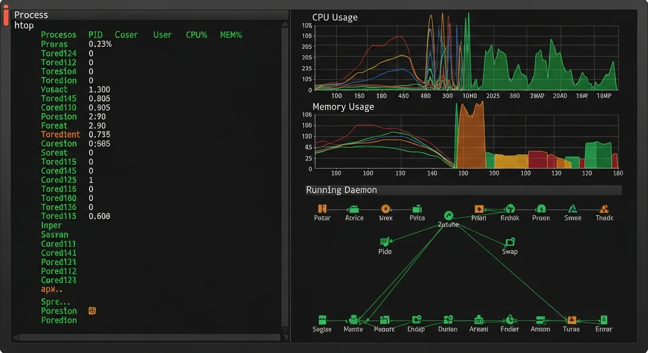
Task: Select the orange Turas daemon icon
Action: click(x=571, y=319)
